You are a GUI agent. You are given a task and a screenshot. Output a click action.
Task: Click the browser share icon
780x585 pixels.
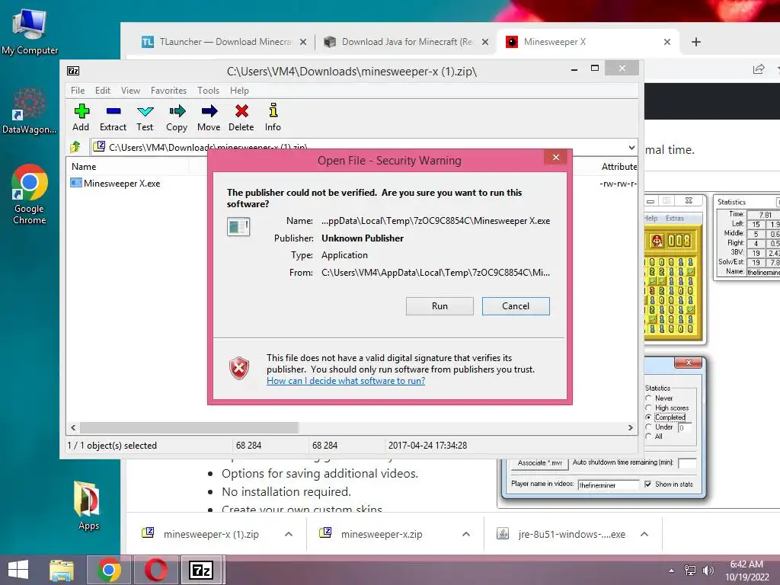[x=759, y=69]
